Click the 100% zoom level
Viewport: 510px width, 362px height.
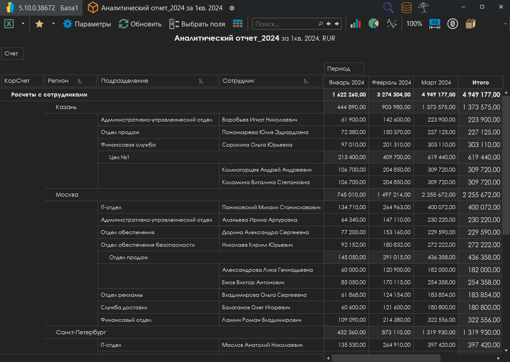point(414,24)
